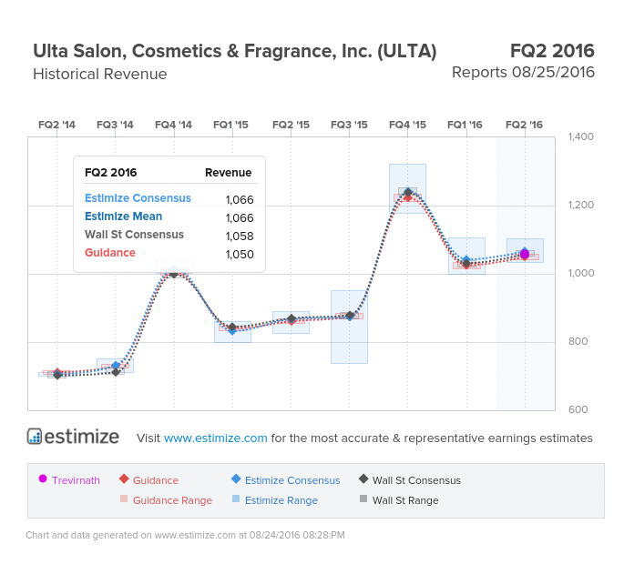Click the FQ3 '15 Wall St Consensus data point
624x564 pixels.
(350, 316)
